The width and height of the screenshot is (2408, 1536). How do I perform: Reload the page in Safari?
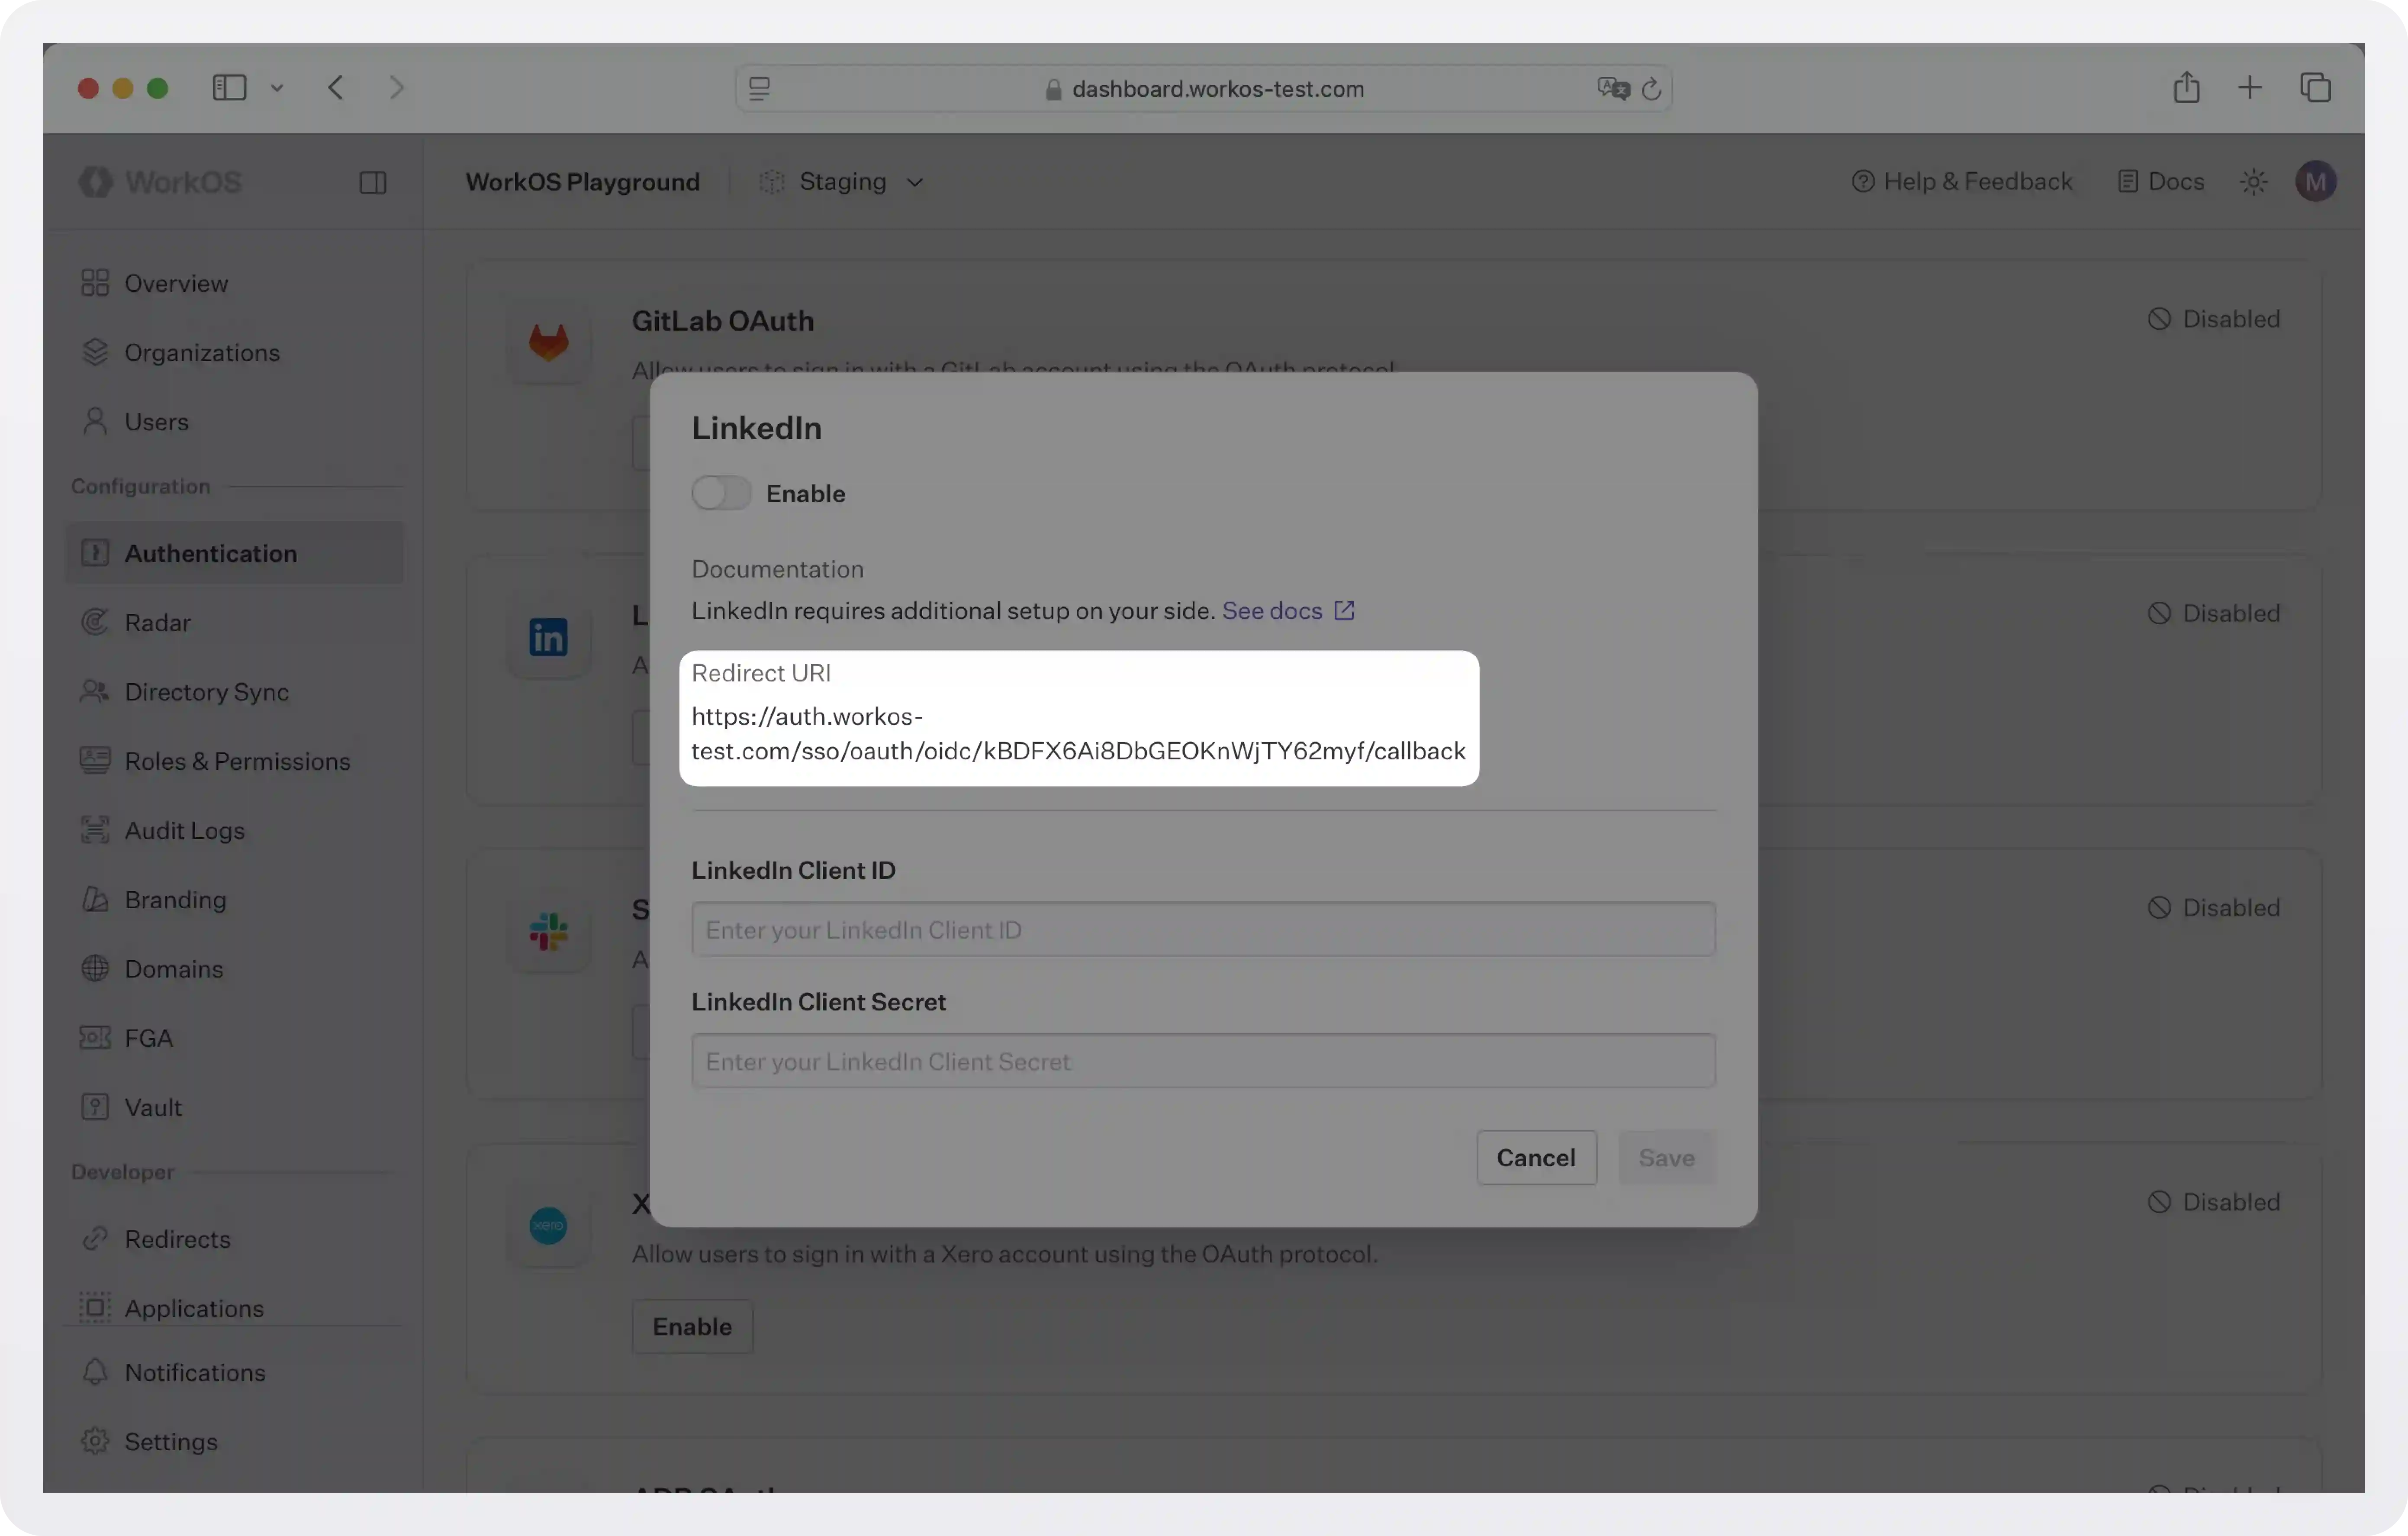pos(1651,89)
